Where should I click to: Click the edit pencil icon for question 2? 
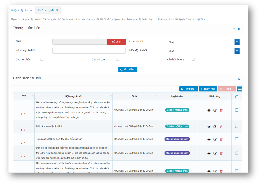(215, 127)
